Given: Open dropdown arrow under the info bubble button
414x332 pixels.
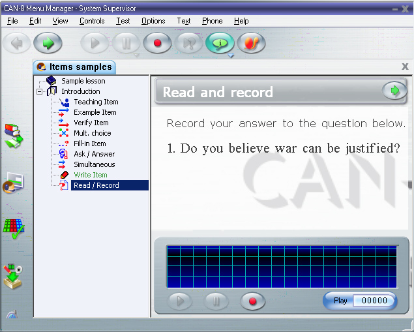Looking at the screenshot, I should click(231, 55).
